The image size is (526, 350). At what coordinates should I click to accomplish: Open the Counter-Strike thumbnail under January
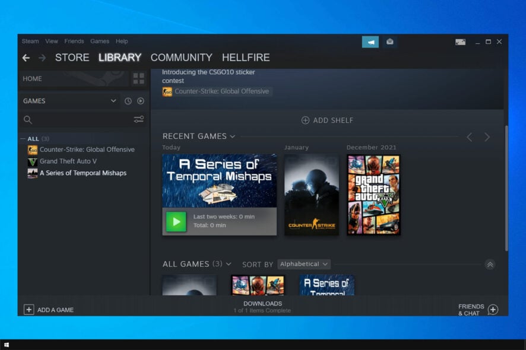pos(311,193)
